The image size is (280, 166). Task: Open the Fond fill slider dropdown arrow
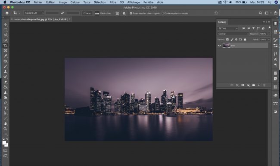(269, 40)
